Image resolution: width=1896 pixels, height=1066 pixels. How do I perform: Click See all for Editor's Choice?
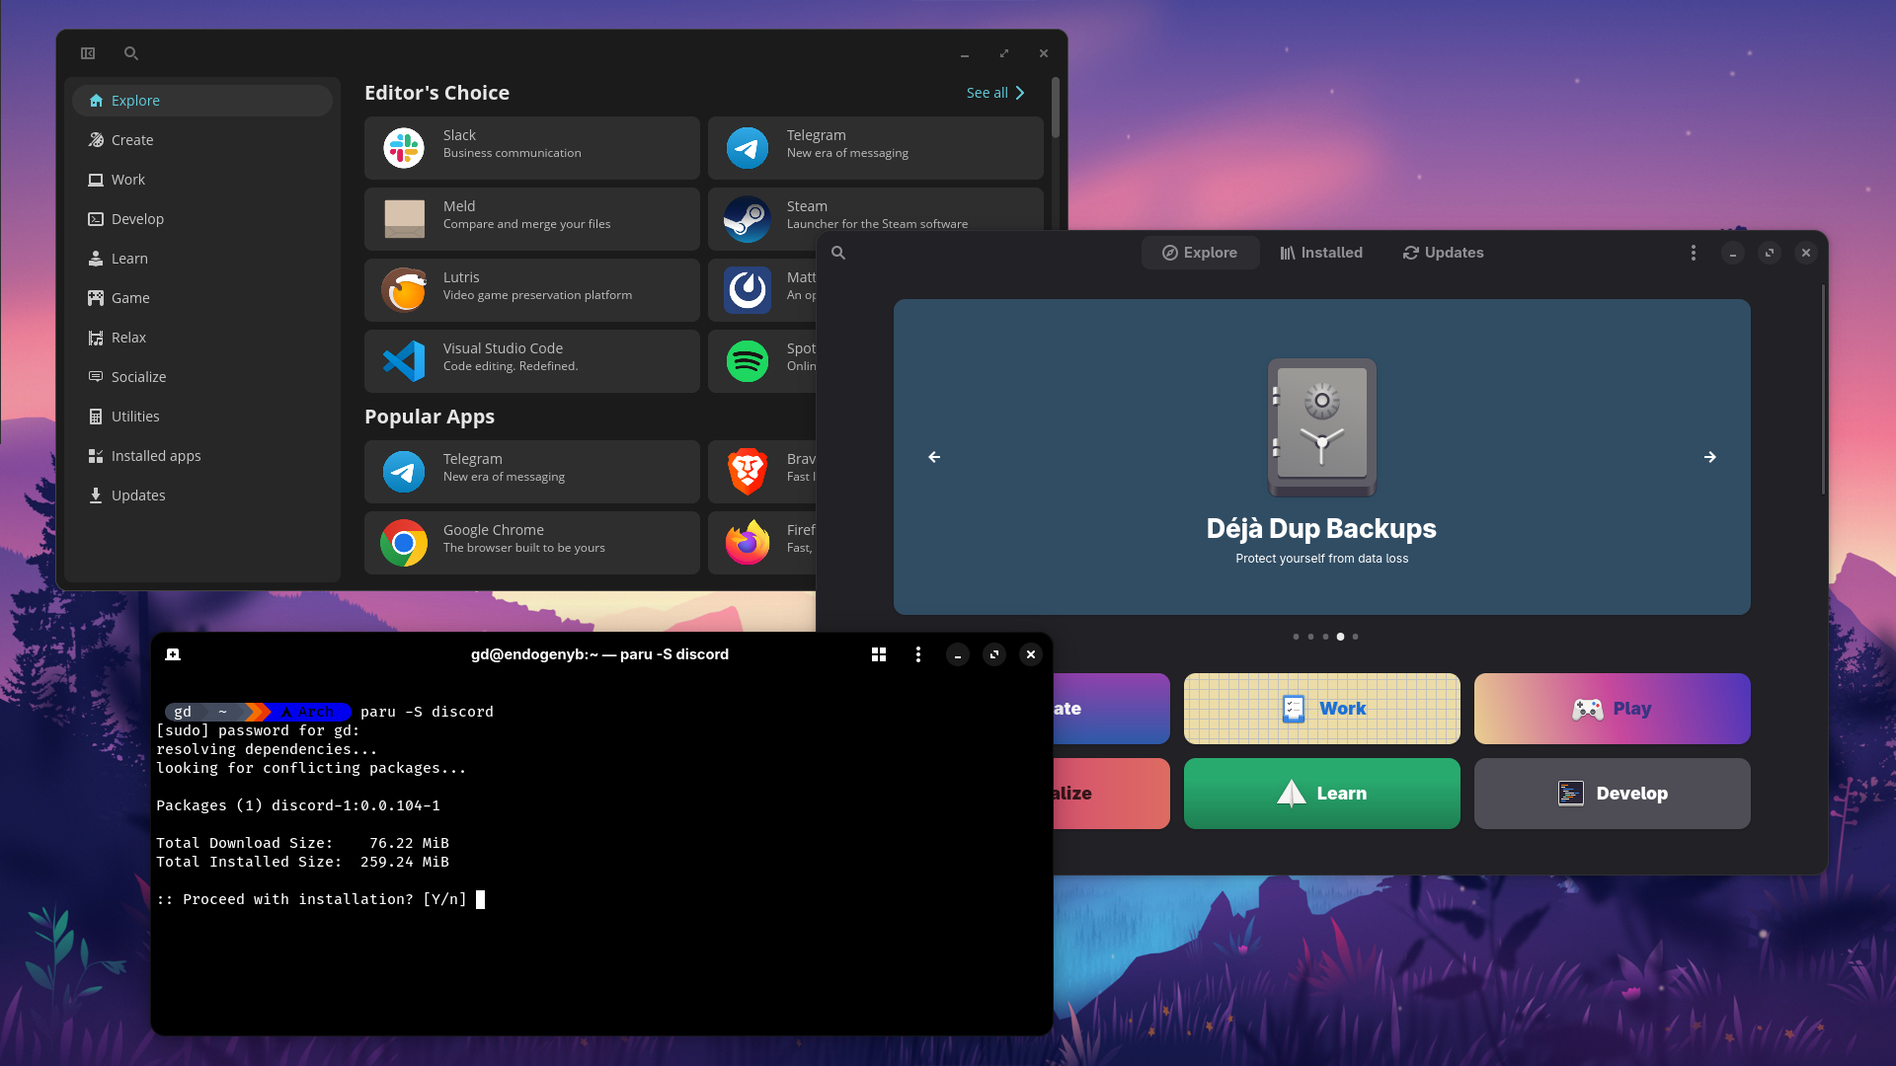pos(996,93)
